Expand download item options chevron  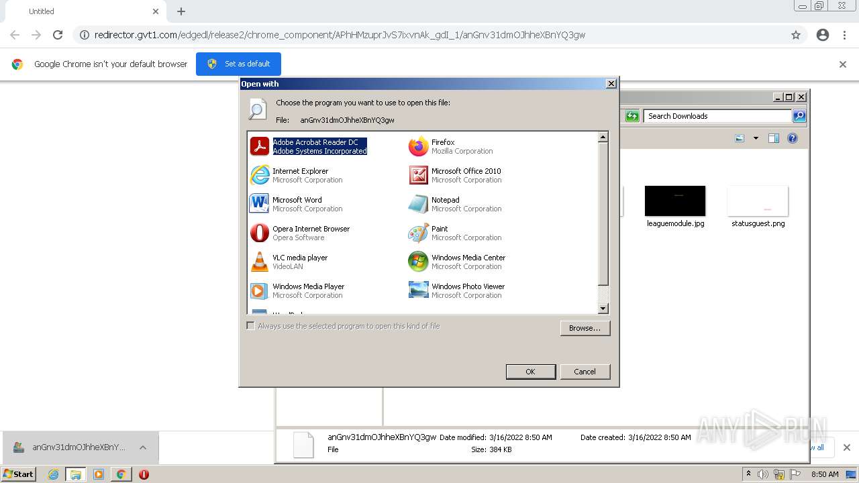pyautogui.click(x=143, y=447)
